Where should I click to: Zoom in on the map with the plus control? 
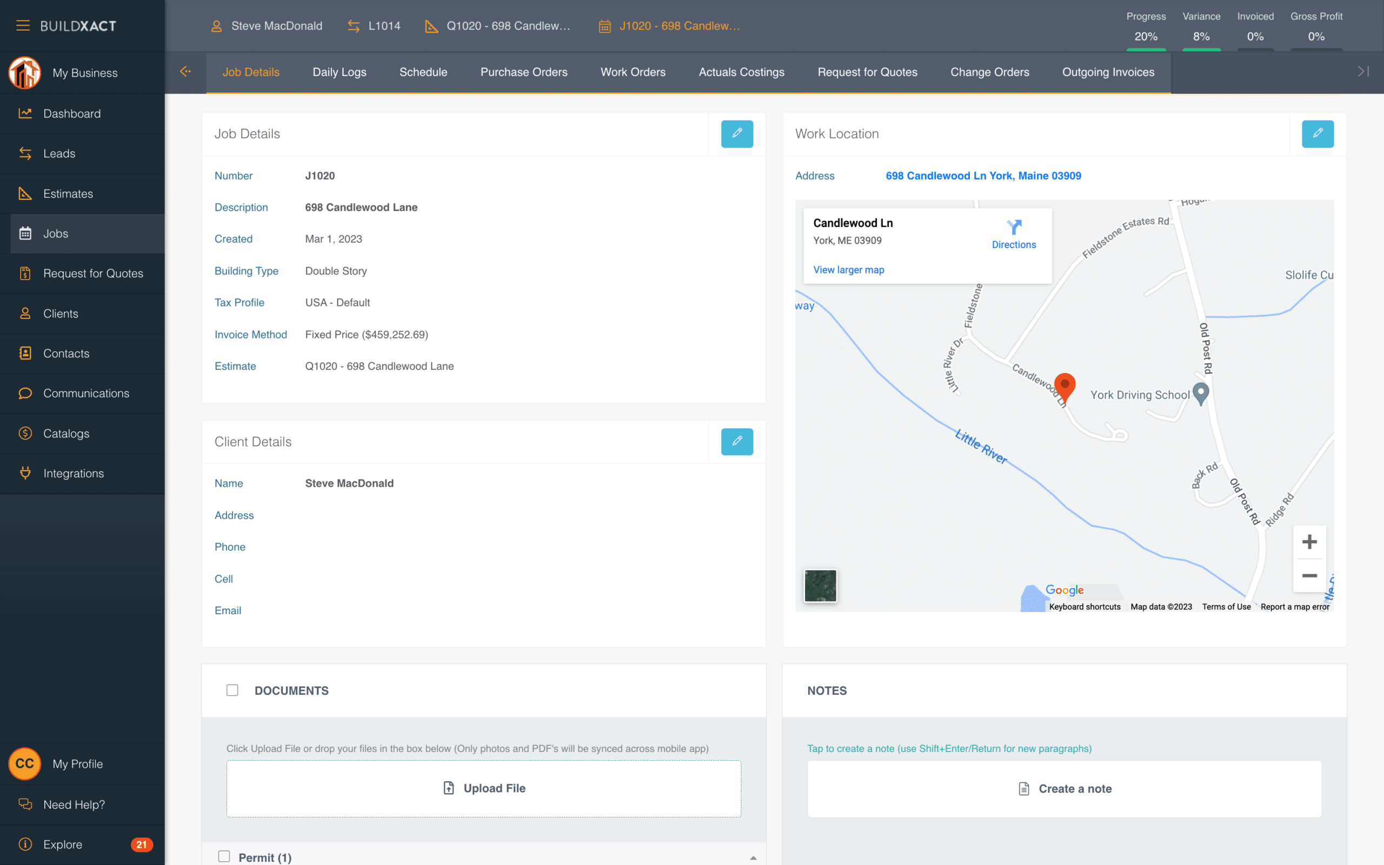1309,542
